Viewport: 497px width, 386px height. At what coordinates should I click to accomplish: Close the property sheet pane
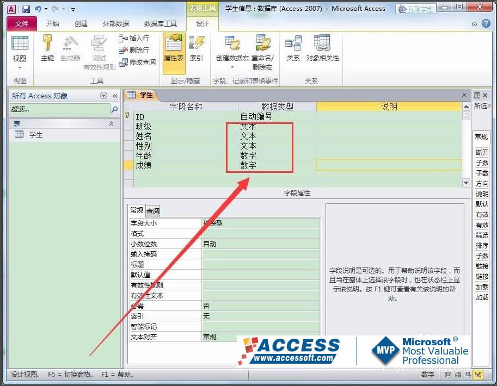[485, 95]
